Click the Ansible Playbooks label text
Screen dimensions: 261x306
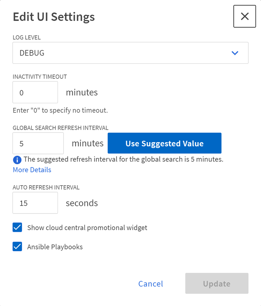pos(55,247)
